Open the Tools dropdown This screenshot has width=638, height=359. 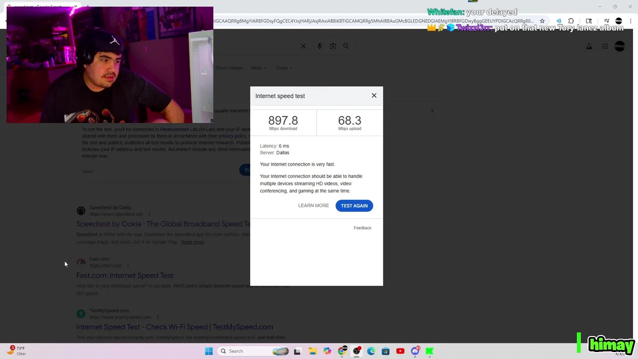284,68
